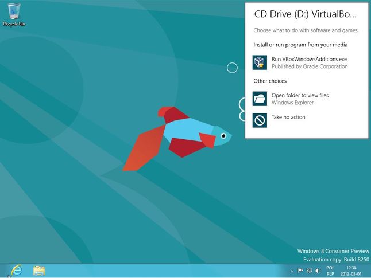This screenshot has width=371, height=278.
Task: Open the Action Center flag icon
Action: point(300,271)
